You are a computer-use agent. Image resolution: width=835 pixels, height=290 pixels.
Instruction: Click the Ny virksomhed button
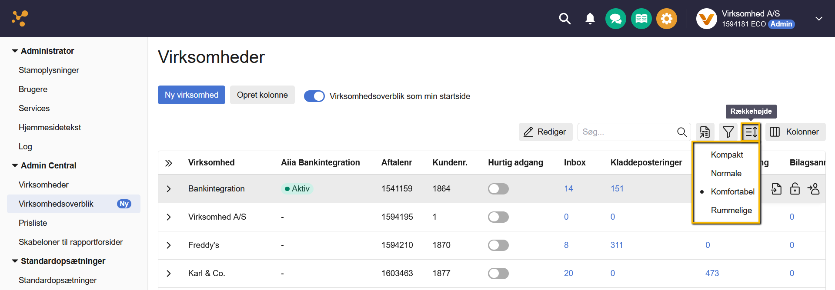point(191,95)
